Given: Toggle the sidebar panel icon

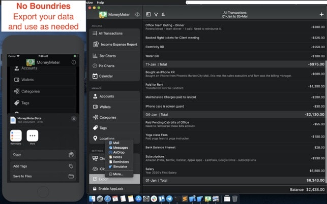Looking at the screenshot, I should (x=148, y=15).
